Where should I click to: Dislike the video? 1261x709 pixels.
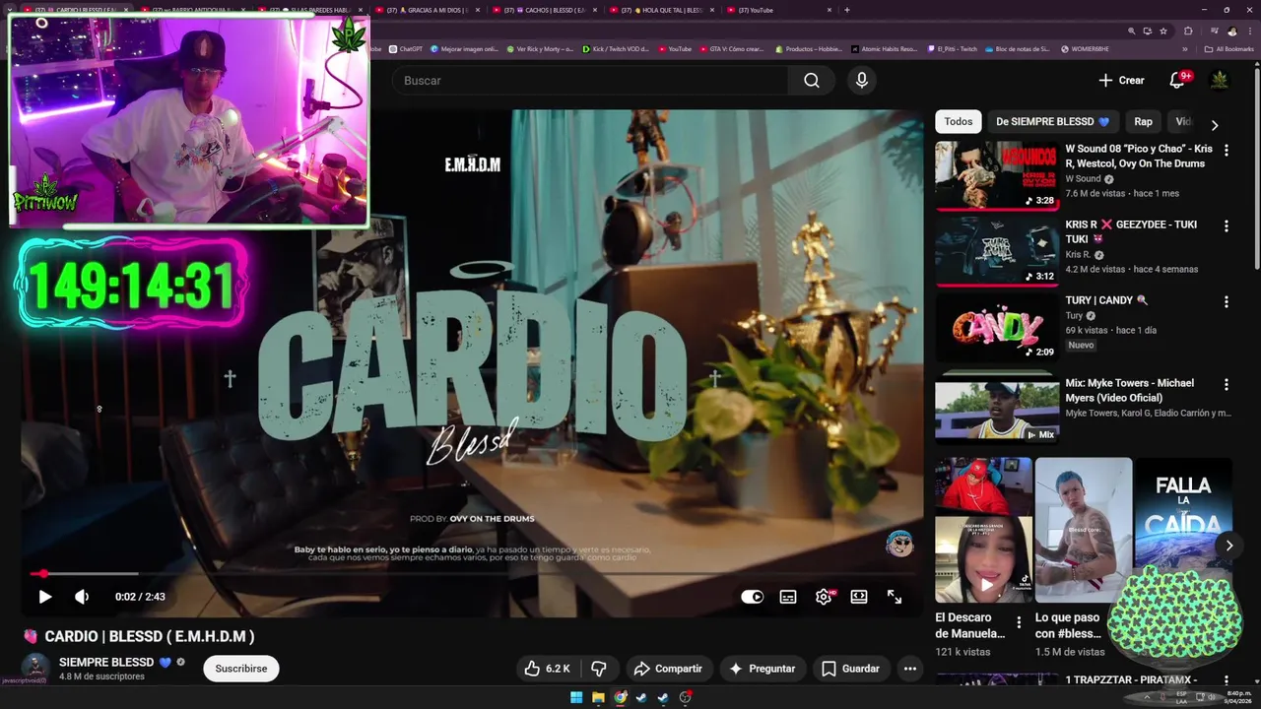tap(598, 669)
